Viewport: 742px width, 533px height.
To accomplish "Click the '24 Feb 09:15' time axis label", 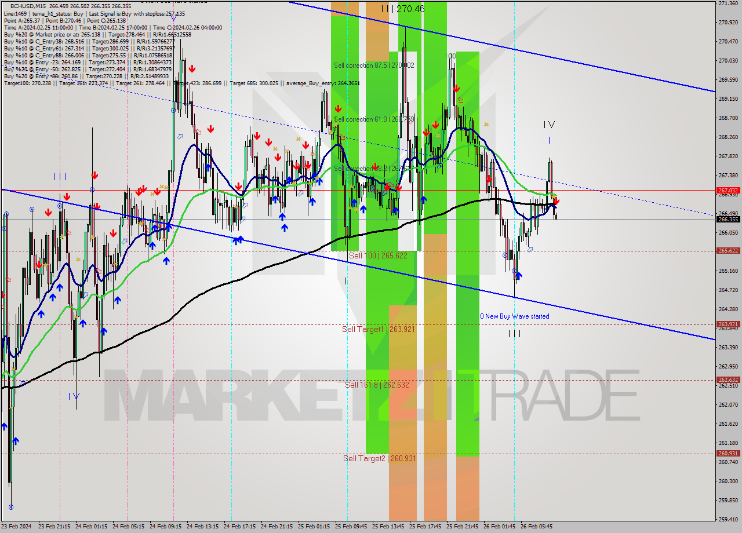I will click(x=165, y=527).
